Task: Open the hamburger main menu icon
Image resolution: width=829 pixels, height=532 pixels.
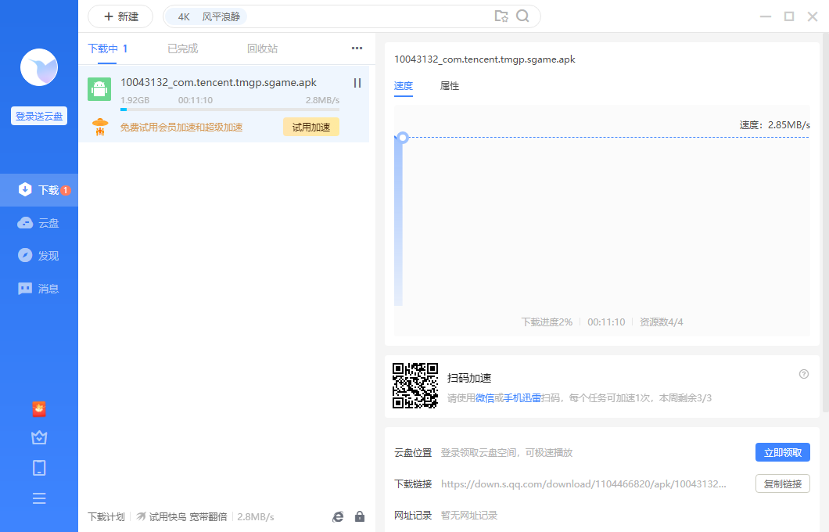Action: 39,498
